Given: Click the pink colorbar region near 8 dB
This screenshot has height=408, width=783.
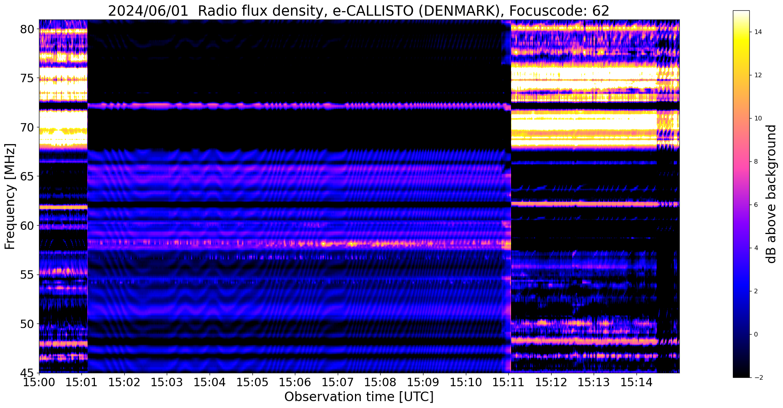Looking at the screenshot, I should coord(741,162).
